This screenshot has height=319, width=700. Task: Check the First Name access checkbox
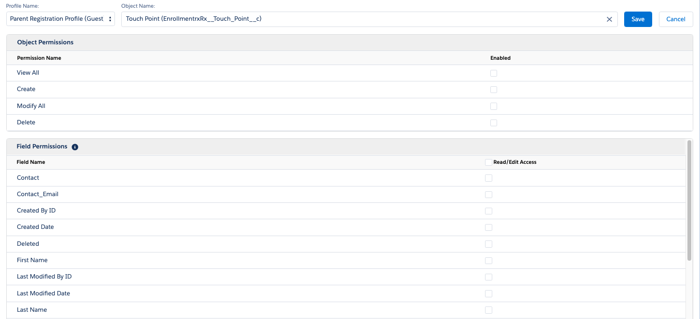point(488,261)
